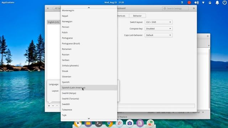Select Slovenian language entry
Image resolution: width=228 pixels, height=128 pixels.
pyautogui.click(x=89, y=77)
